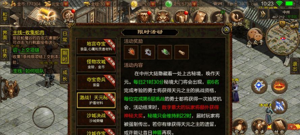Open the 背包 bag icon
The width and height of the screenshot is (300, 135).
[x=240, y=126]
